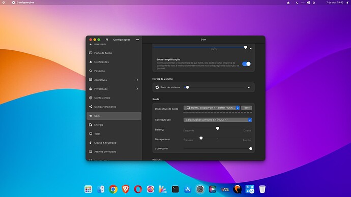Click the Desaparecer fade slider handle

[201, 138]
